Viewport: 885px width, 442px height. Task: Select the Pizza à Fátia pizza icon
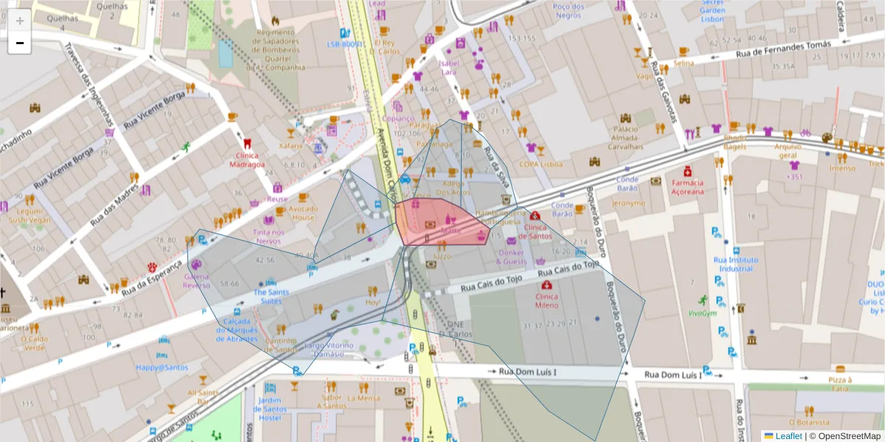click(x=841, y=368)
